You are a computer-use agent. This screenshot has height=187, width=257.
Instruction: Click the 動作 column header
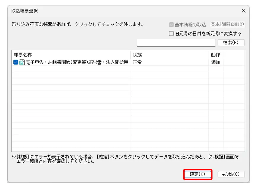(215, 55)
